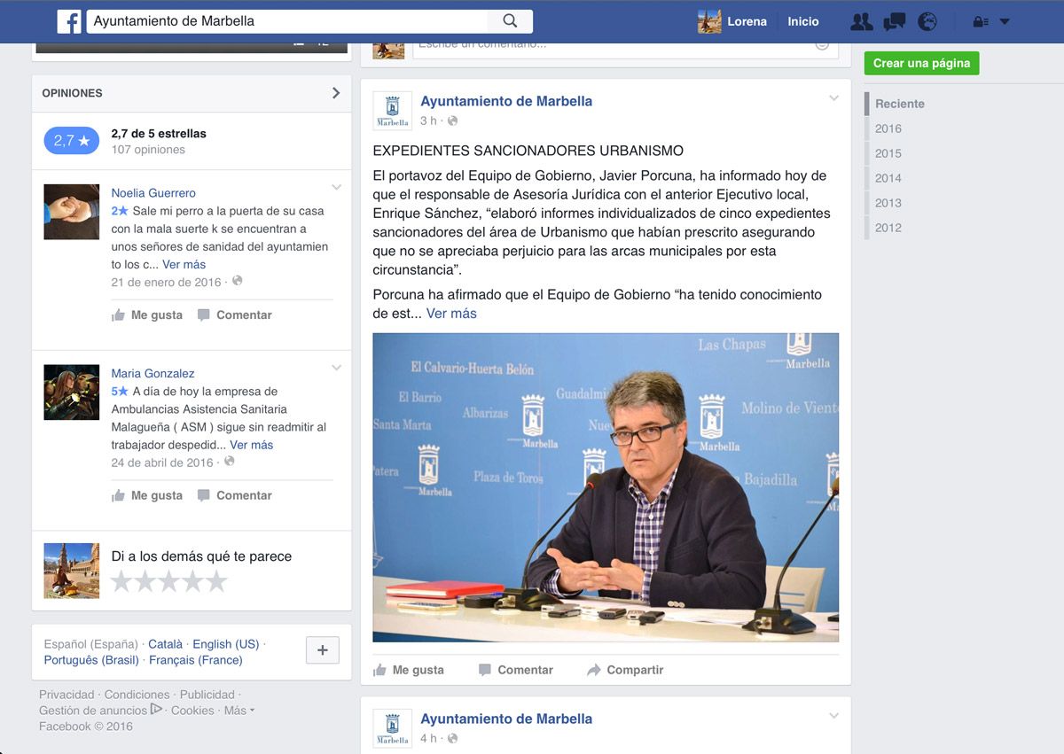Jump to 2014 in the timeline

click(x=888, y=178)
